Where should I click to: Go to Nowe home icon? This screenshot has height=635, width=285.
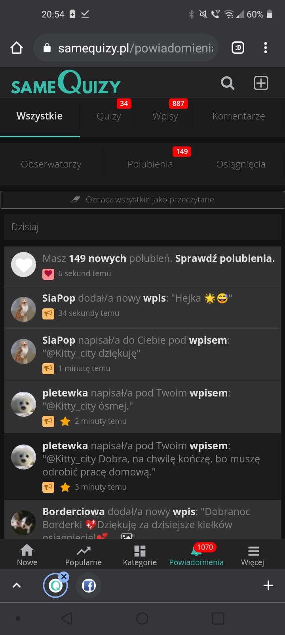coord(27,550)
